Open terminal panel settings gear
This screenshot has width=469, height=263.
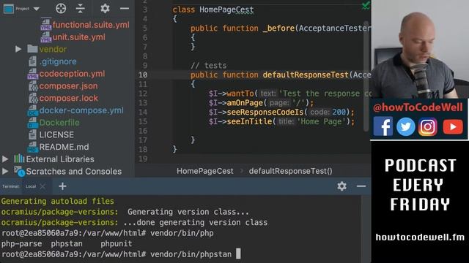(341, 186)
